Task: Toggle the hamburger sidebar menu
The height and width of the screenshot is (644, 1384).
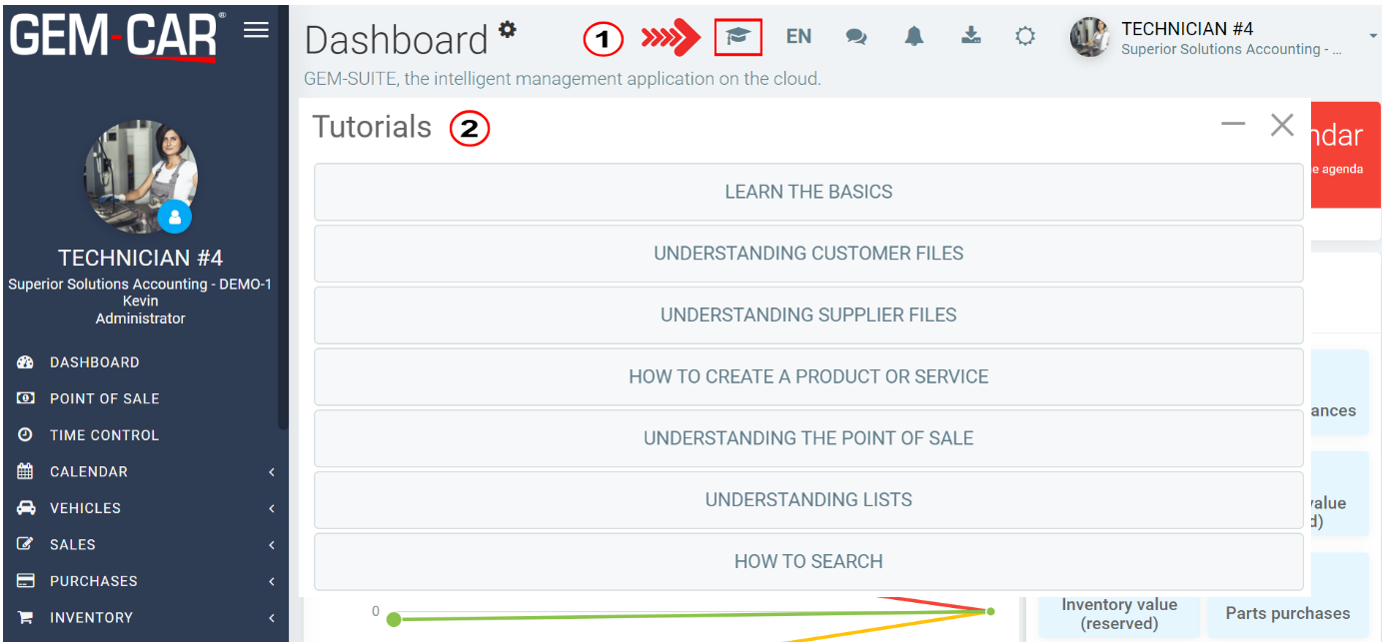Action: click(x=256, y=30)
